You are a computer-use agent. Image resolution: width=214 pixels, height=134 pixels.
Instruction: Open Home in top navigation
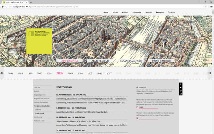tap(106, 12)
